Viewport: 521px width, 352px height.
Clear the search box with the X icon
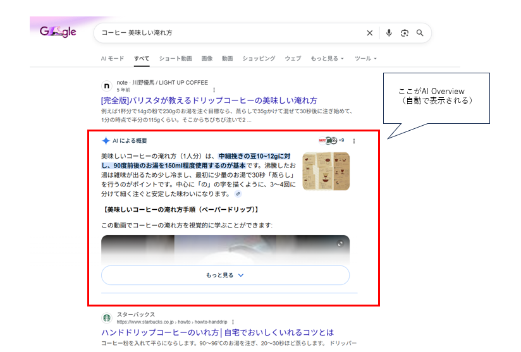pyautogui.click(x=370, y=33)
